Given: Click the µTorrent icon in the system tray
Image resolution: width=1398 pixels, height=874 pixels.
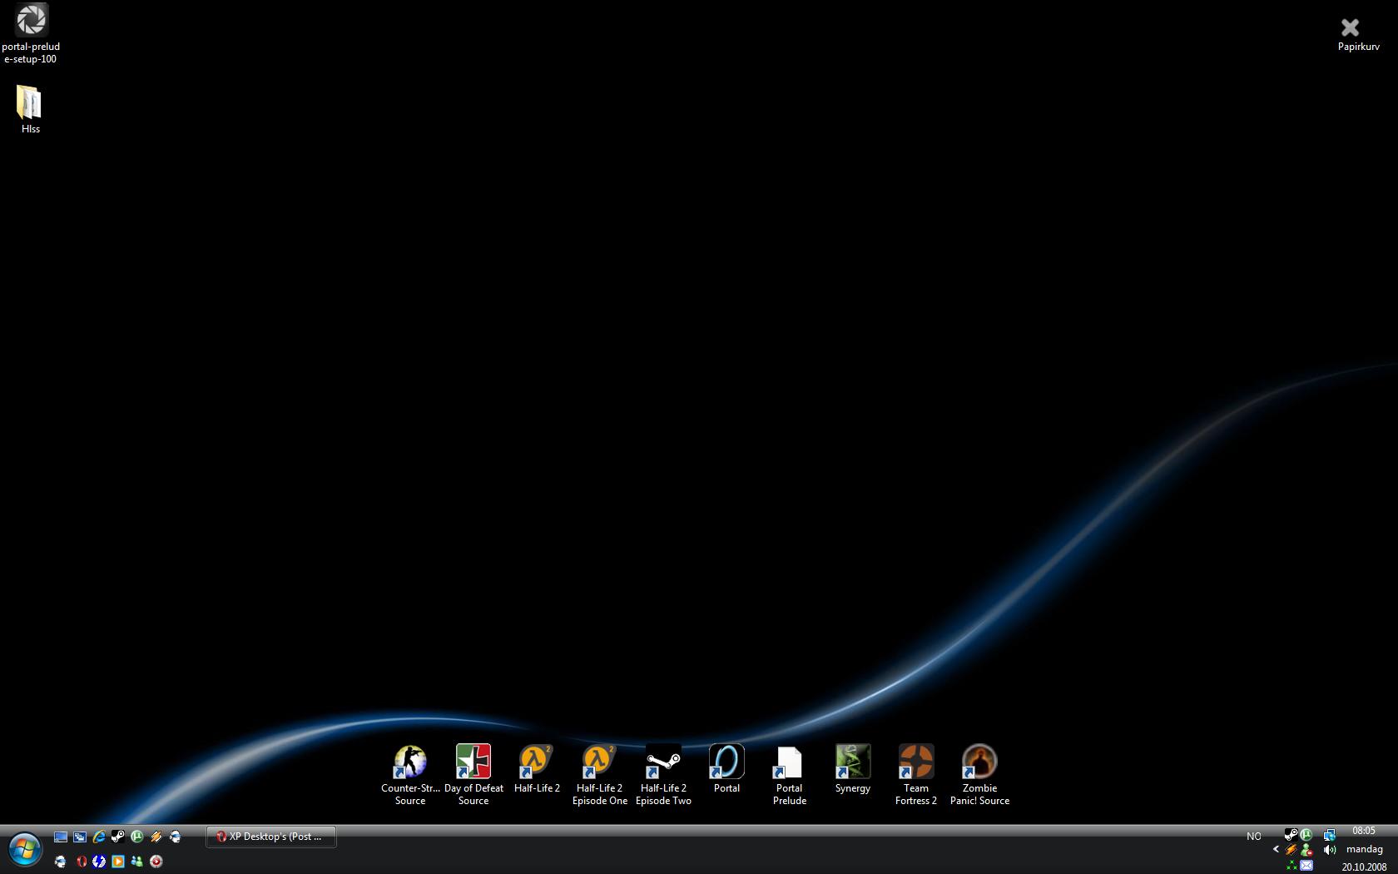Looking at the screenshot, I should point(1306,835).
